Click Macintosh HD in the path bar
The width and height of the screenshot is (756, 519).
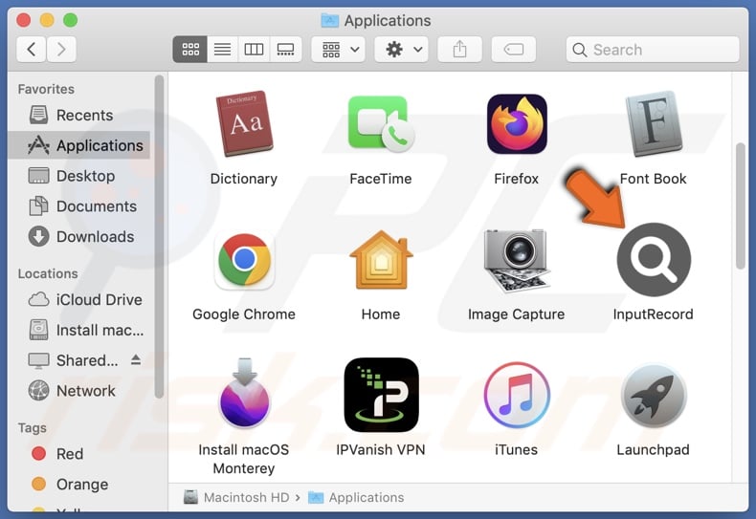[x=236, y=497]
